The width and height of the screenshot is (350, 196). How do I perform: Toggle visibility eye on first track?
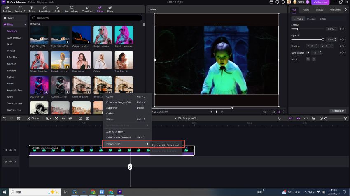point(10,150)
